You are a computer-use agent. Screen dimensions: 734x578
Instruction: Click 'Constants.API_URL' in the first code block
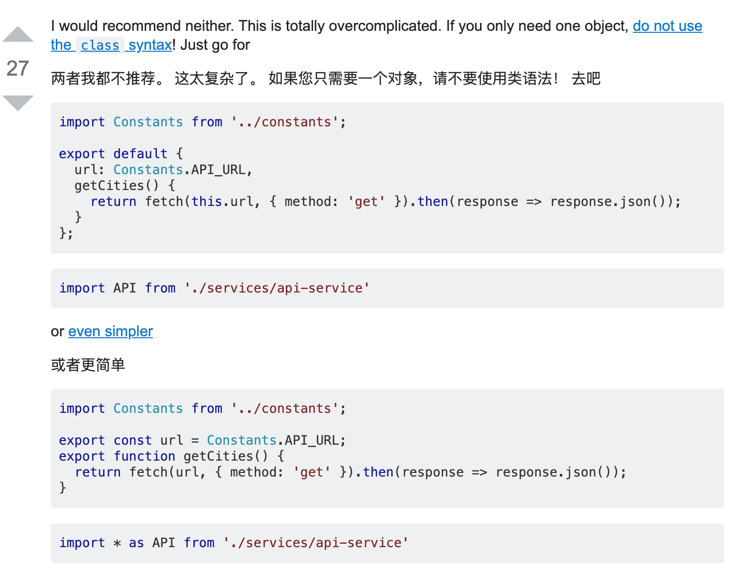(x=179, y=170)
